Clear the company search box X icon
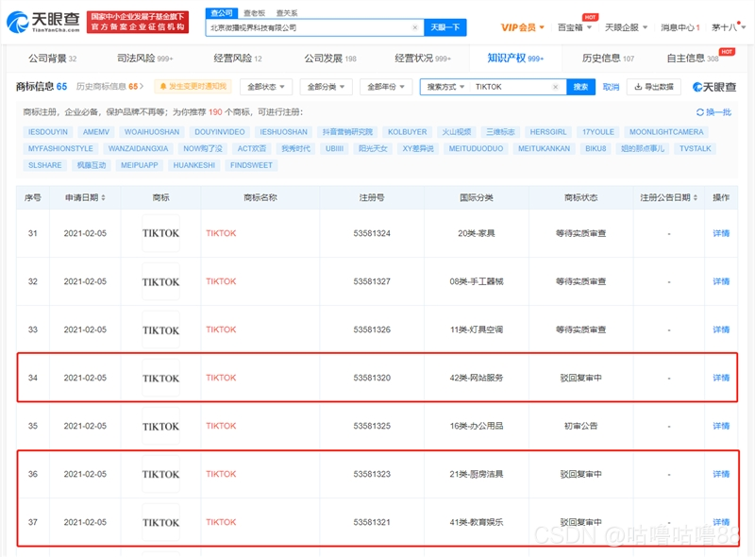Viewport: 755px width, 557px height. [x=415, y=27]
